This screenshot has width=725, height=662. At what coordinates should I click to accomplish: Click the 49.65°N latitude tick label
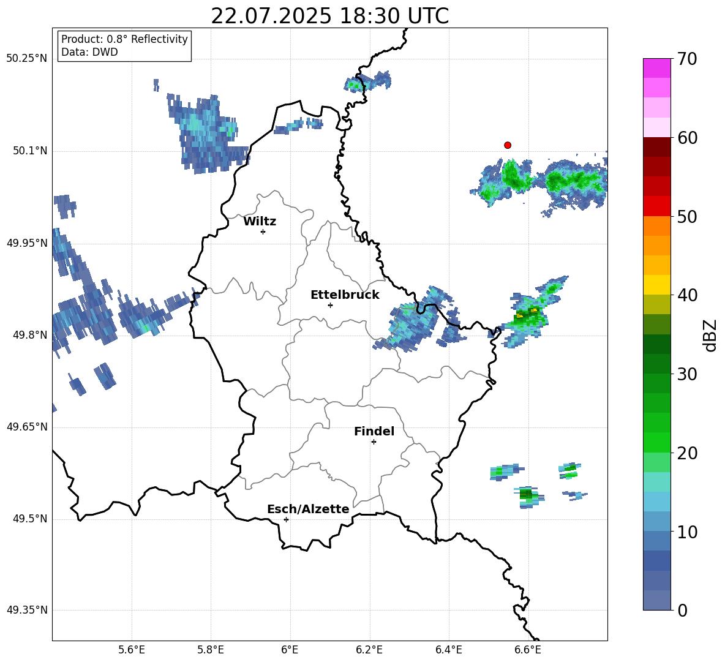[27, 427]
